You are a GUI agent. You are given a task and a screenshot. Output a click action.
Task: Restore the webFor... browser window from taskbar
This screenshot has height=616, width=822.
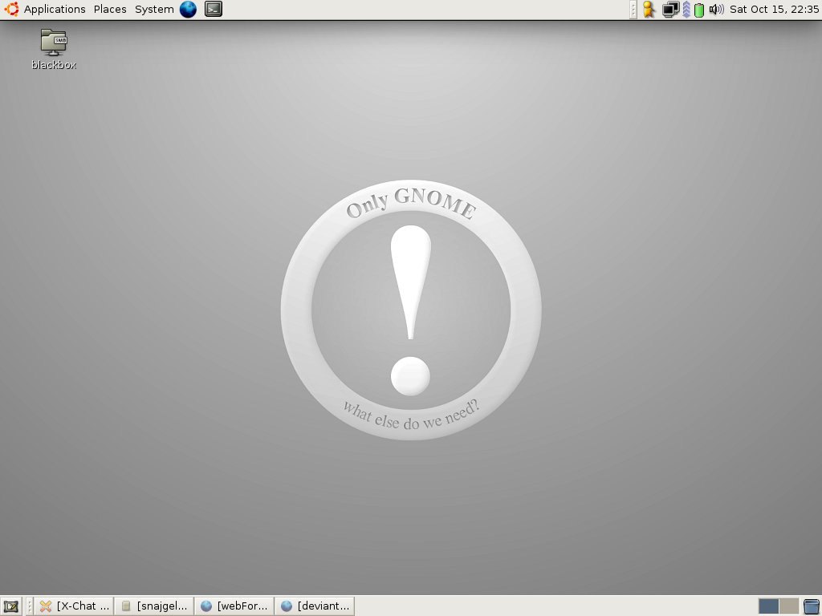[234, 606]
